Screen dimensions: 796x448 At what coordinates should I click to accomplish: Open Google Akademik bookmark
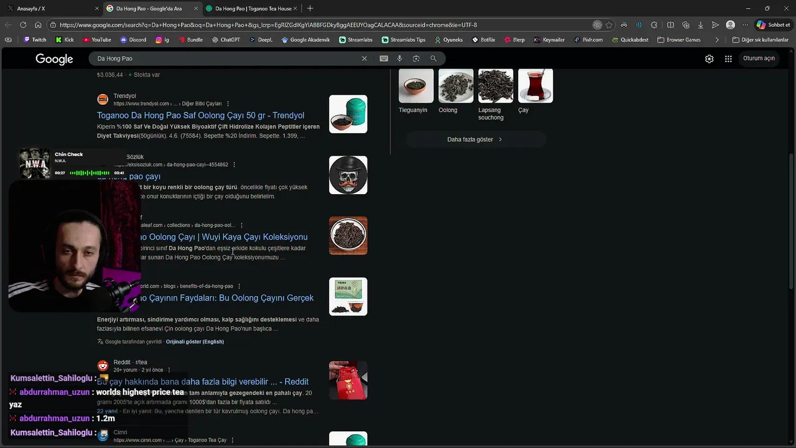coord(305,40)
